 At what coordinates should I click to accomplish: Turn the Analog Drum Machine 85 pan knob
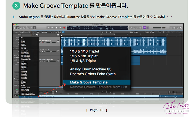(x=58, y=42)
